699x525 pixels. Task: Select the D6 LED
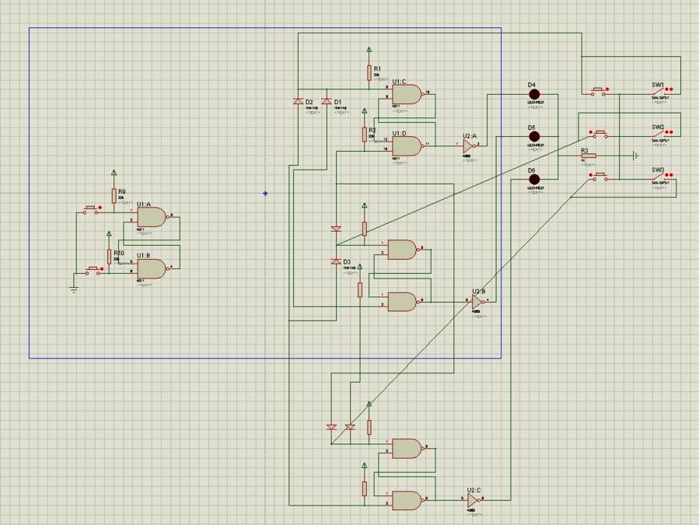[x=534, y=180]
